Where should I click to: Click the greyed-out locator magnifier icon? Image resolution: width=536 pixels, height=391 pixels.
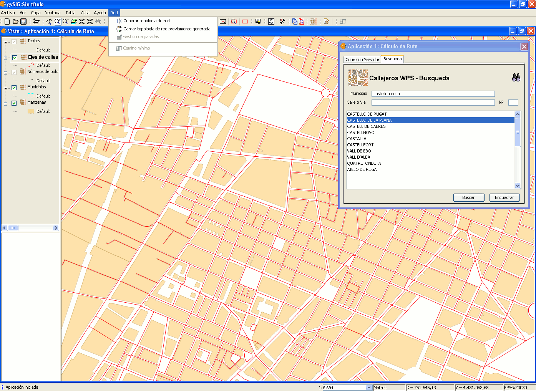(x=98, y=22)
